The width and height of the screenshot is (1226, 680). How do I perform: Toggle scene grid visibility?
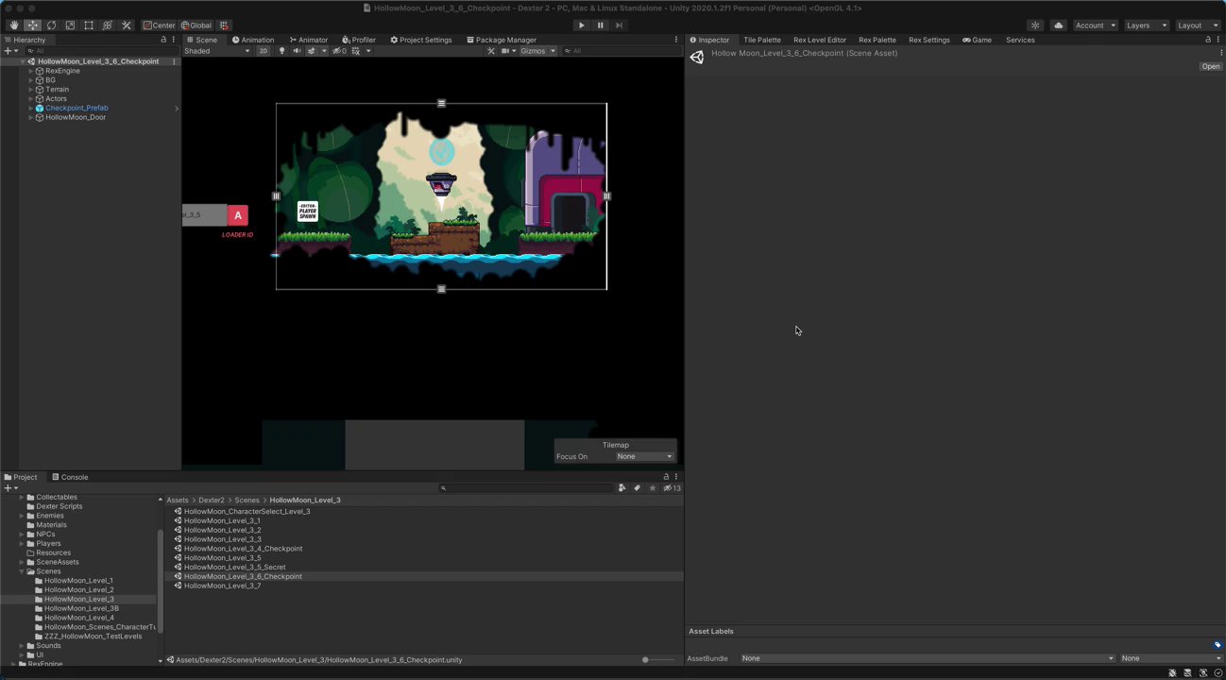[x=356, y=51]
